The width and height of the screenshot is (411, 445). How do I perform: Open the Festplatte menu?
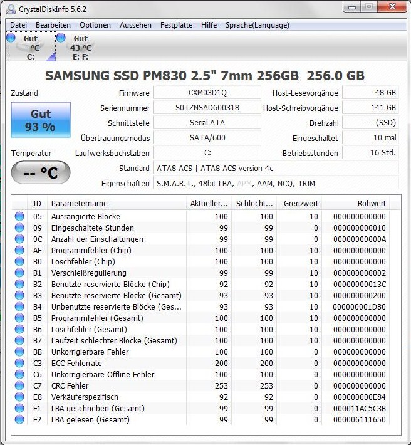click(x=176, y=25)
